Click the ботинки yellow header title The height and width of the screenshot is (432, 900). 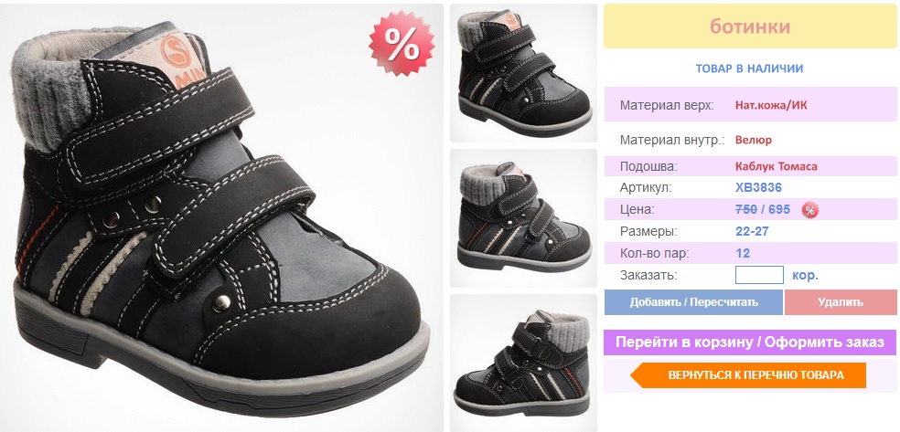pos(750,26)
